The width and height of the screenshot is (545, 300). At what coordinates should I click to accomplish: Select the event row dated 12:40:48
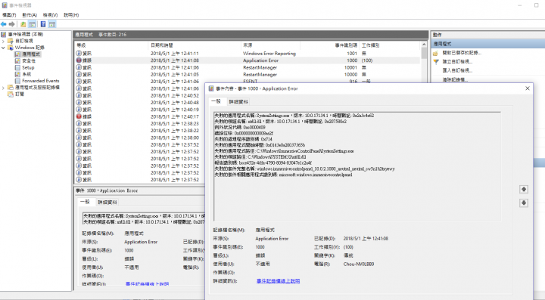pyautogui.click(x=140, y=103)
